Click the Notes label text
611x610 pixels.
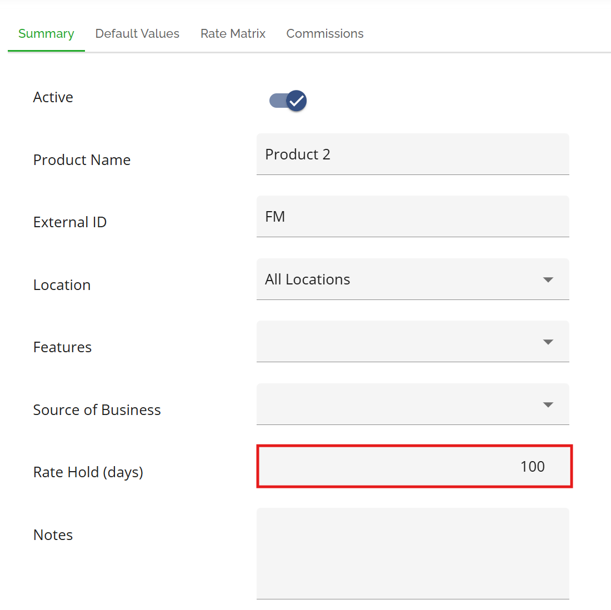point(53,535)
